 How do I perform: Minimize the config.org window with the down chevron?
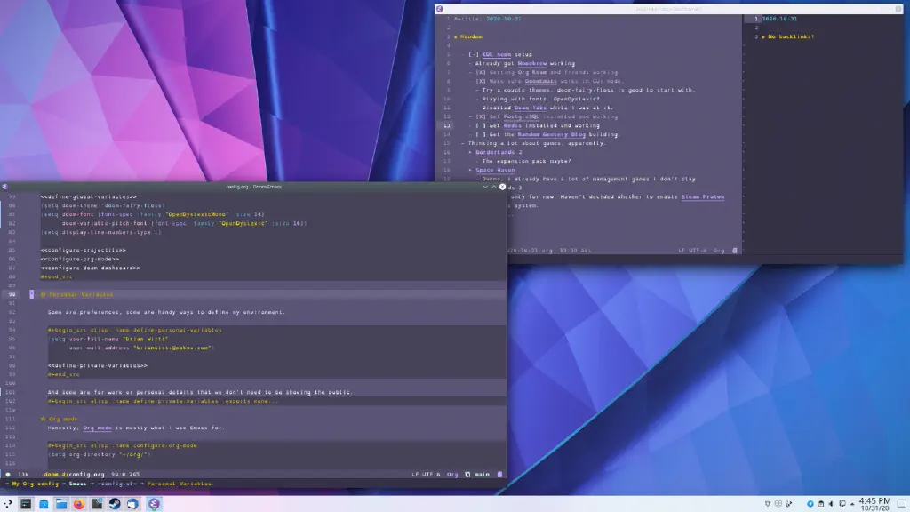(x=485, y=187)
